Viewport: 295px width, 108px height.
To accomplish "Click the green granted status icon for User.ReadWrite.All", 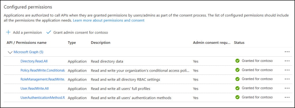I will click(x=237, y=88).
